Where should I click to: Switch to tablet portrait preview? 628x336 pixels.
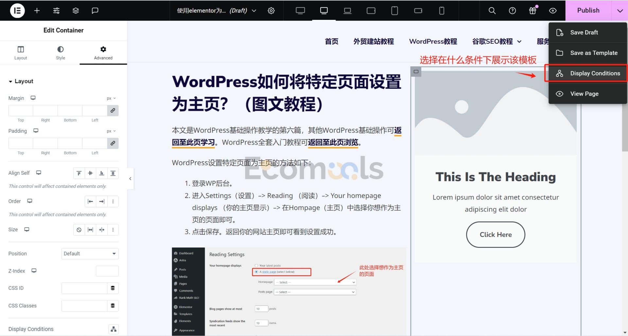[x=394, y=10]
